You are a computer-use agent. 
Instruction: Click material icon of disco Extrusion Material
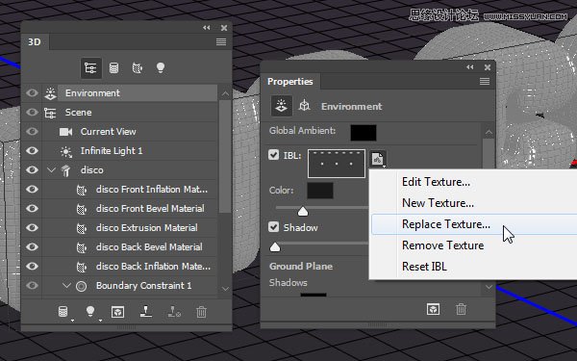(x=82, y=228)
